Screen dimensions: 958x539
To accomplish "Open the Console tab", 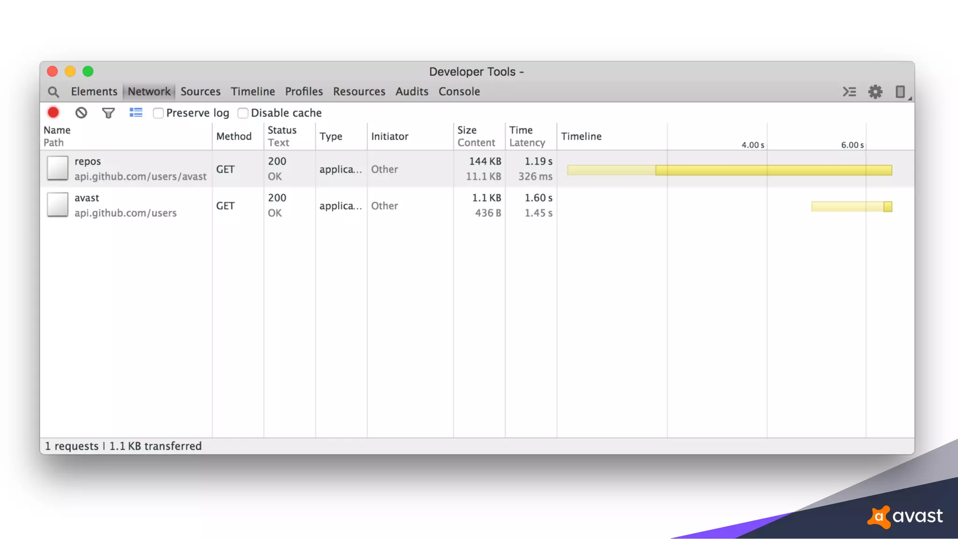I will tap(459, 92).
